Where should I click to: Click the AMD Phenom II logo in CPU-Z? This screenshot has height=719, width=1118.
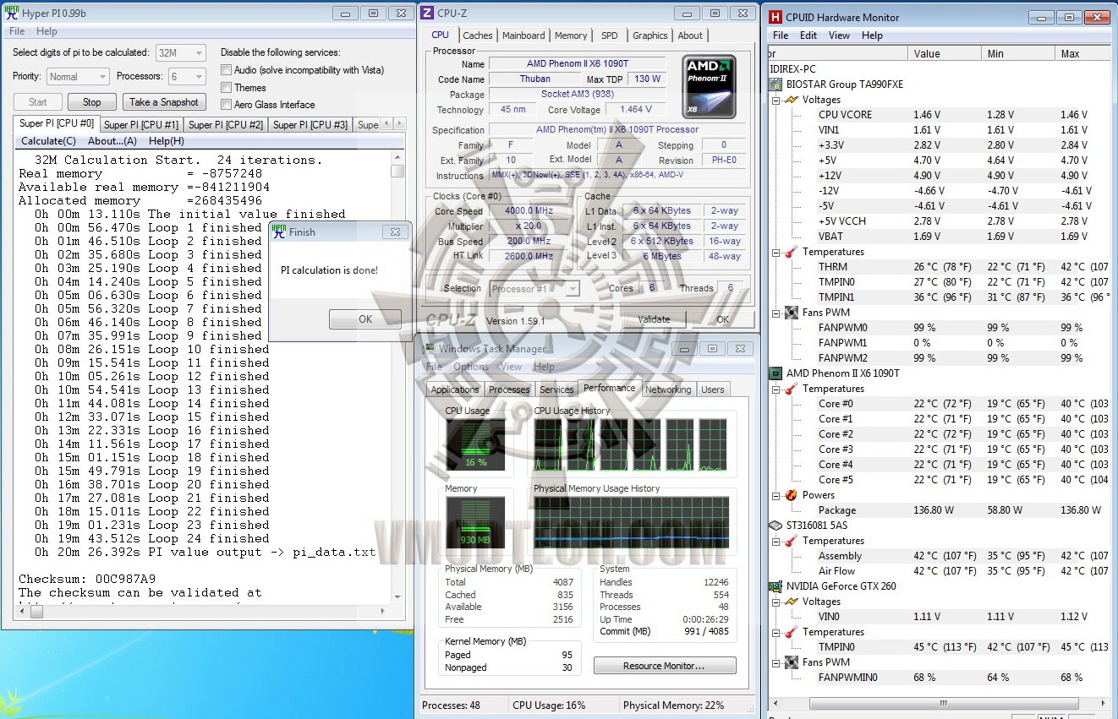click(709, 86)
